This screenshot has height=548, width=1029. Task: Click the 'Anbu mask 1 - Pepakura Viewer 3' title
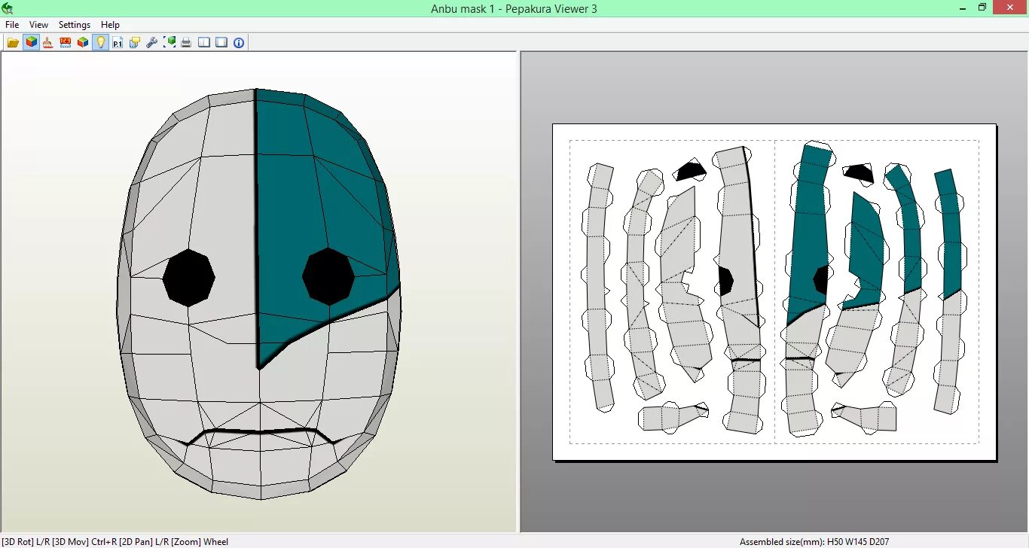[514, 8]
